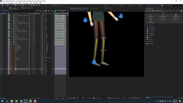Select the Selection (arrow) tool
Image resolution: width=183 pixels, height=103 pixels.
point(5,5)
